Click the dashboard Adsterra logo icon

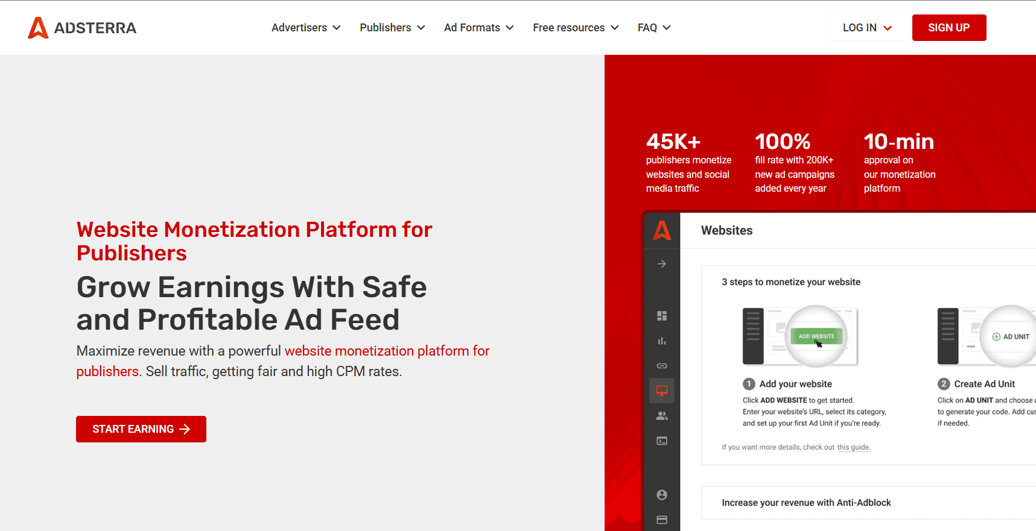coord(662,230)
